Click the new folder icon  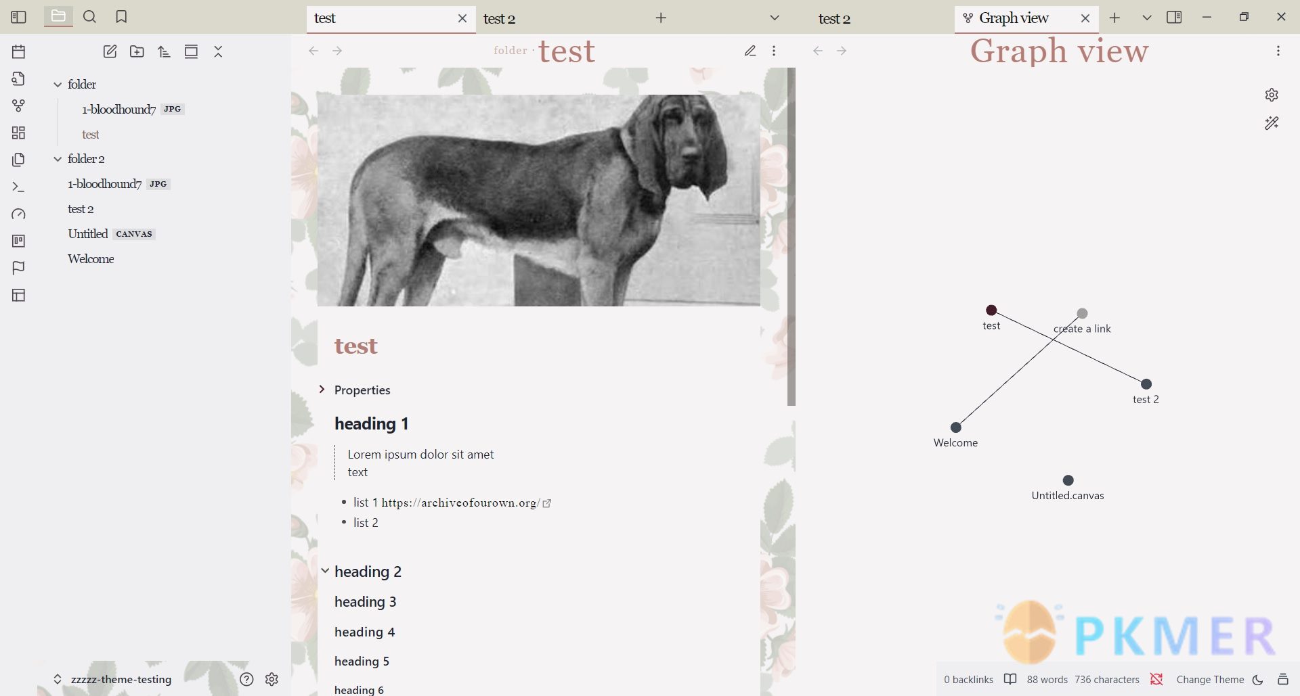pos(137,51)
